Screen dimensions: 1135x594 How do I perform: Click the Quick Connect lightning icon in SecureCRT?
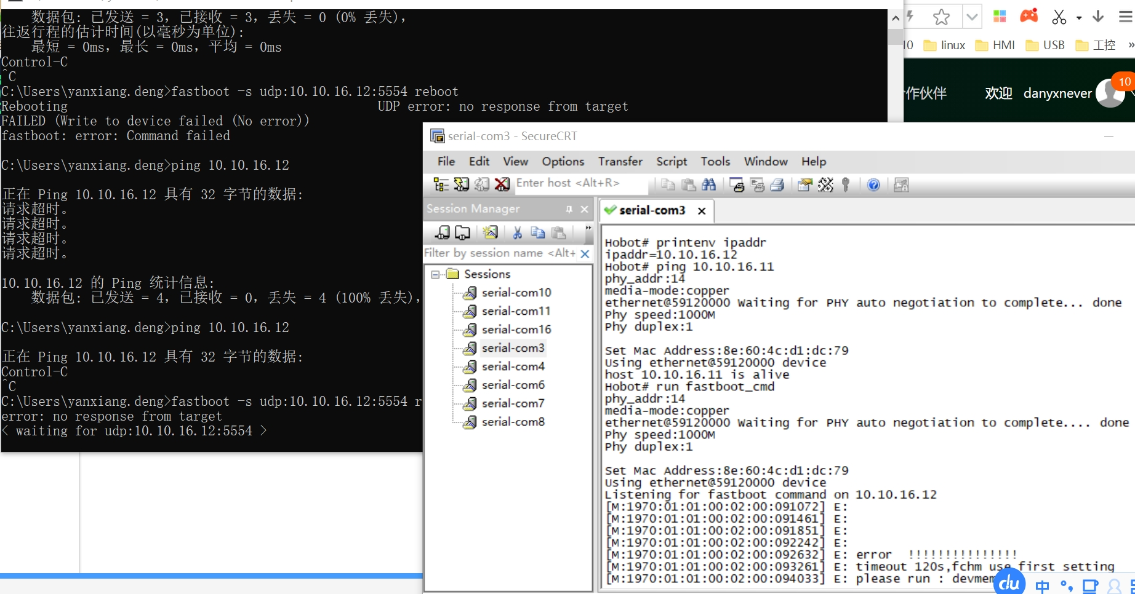click(x=461, y=184)
